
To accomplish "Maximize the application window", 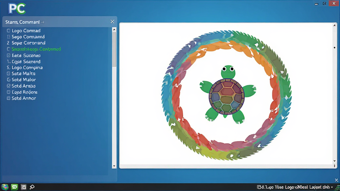I will 324,3.
